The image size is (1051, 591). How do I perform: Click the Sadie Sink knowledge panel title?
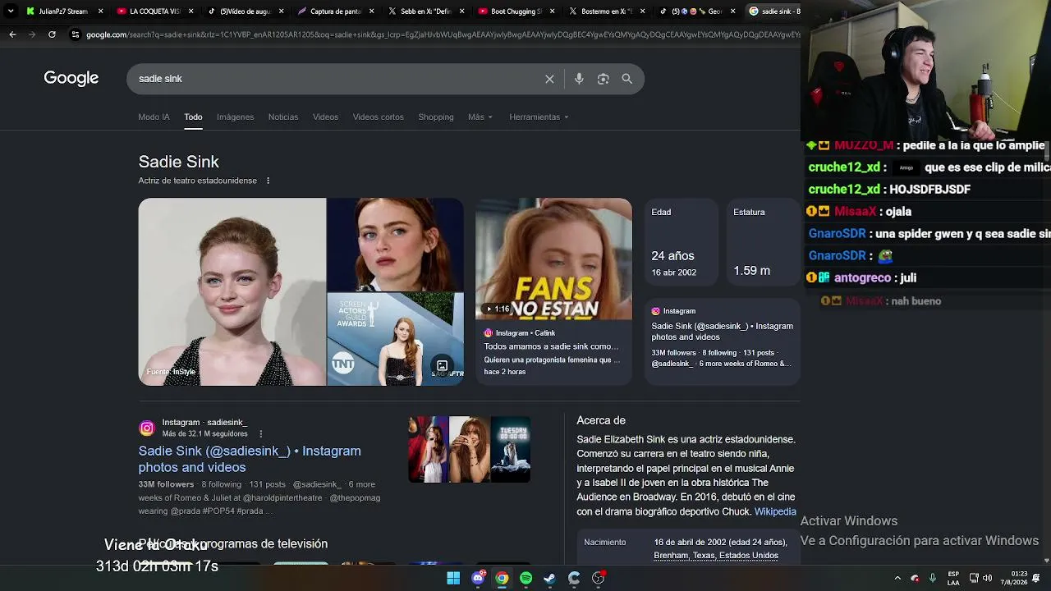point(179,162)
